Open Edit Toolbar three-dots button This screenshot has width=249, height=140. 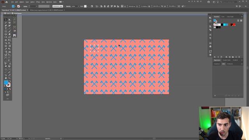point(7,99)
